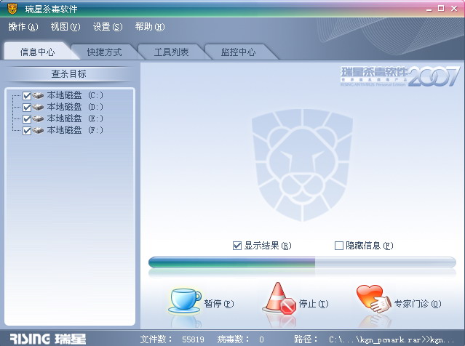Image resolution: width=465 pixels, height=346 pixels.
Task: Enable the 隐藏信息(F) checkbox
Action: pyautogui.click(x=338, y=246)
